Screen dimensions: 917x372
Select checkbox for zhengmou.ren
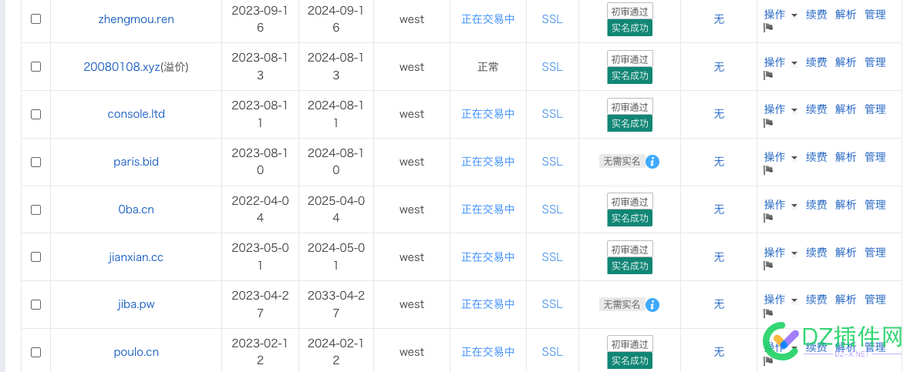[35, 18]
